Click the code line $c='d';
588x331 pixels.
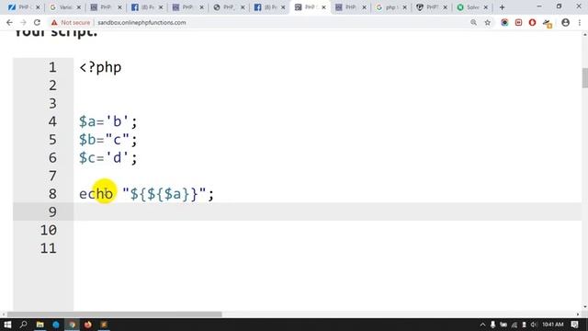(108, 157)
